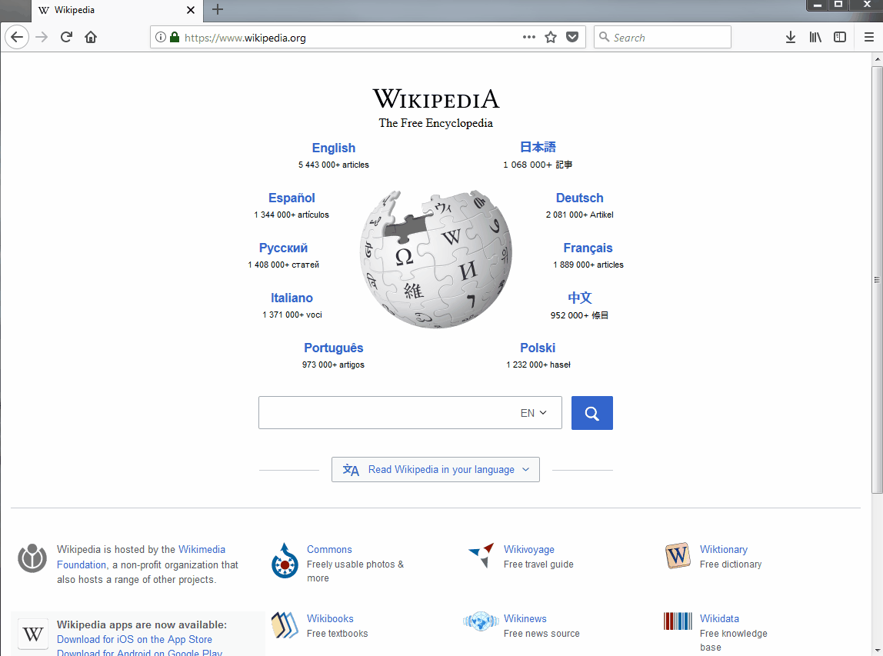
Task: Click 'Free news source' description text
Action: coord(541,634)
